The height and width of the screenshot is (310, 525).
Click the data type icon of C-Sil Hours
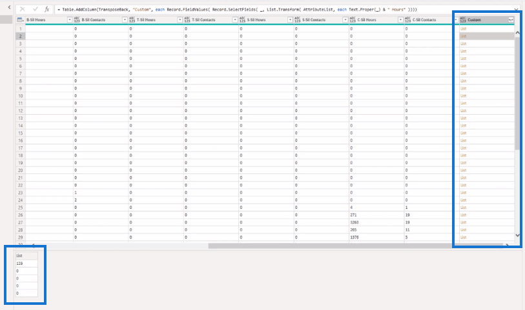(x=353, y=20)
